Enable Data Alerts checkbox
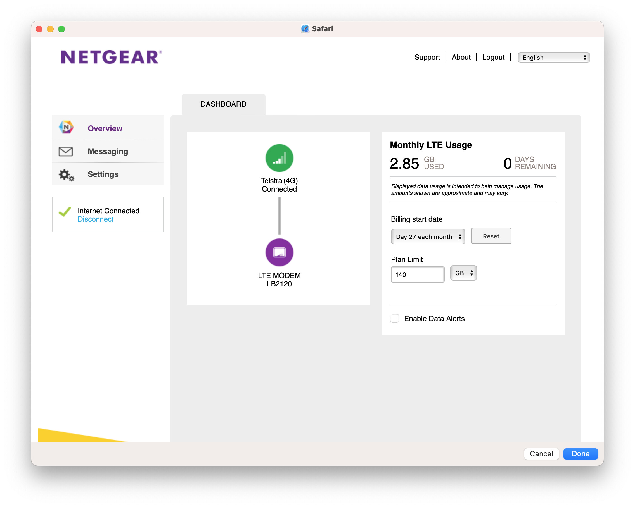This screenshot has width=635, height=507. click(x=394, y=318)
